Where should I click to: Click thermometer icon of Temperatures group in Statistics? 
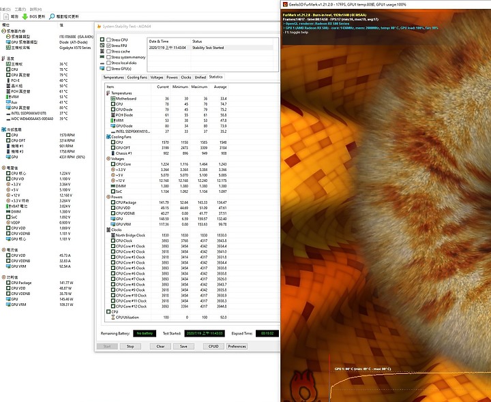click(108, 93)
